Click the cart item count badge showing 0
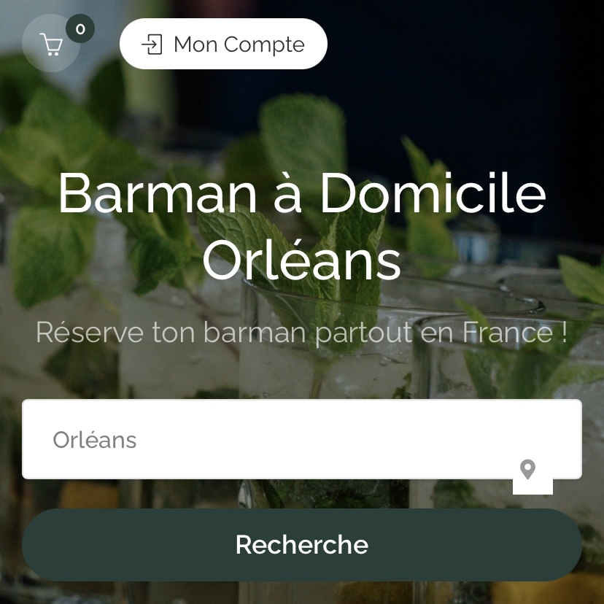Screen dimensions: 604x604 (x=80, y=29)
